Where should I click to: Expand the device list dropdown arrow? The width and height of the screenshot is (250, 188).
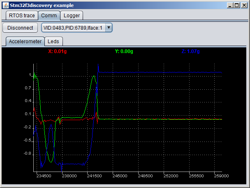click(109, 28)
